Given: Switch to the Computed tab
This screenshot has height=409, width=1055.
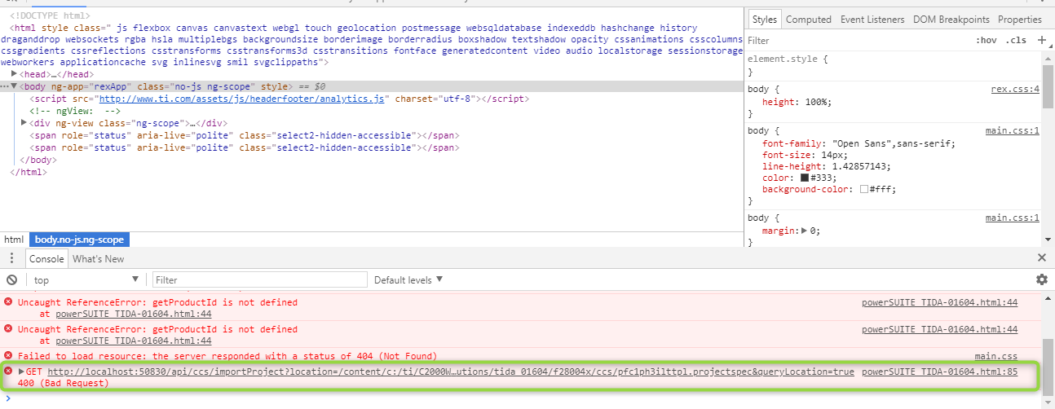Looking at the screenshot, I should tap(808, 20).
